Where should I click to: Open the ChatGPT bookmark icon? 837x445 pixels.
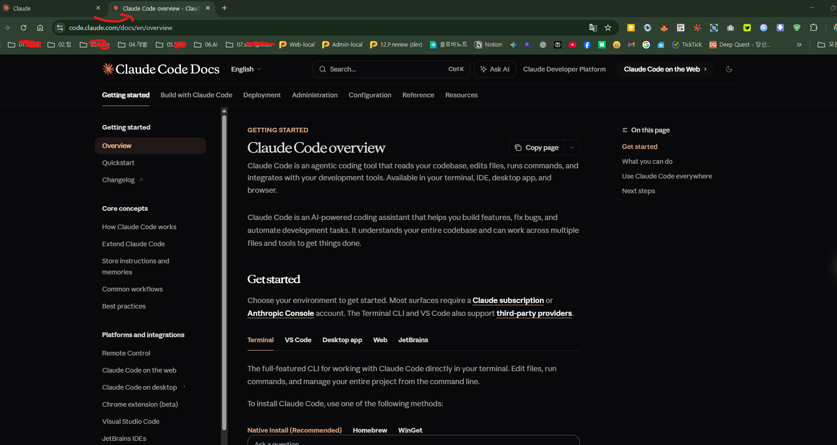(x=543, y=45)
